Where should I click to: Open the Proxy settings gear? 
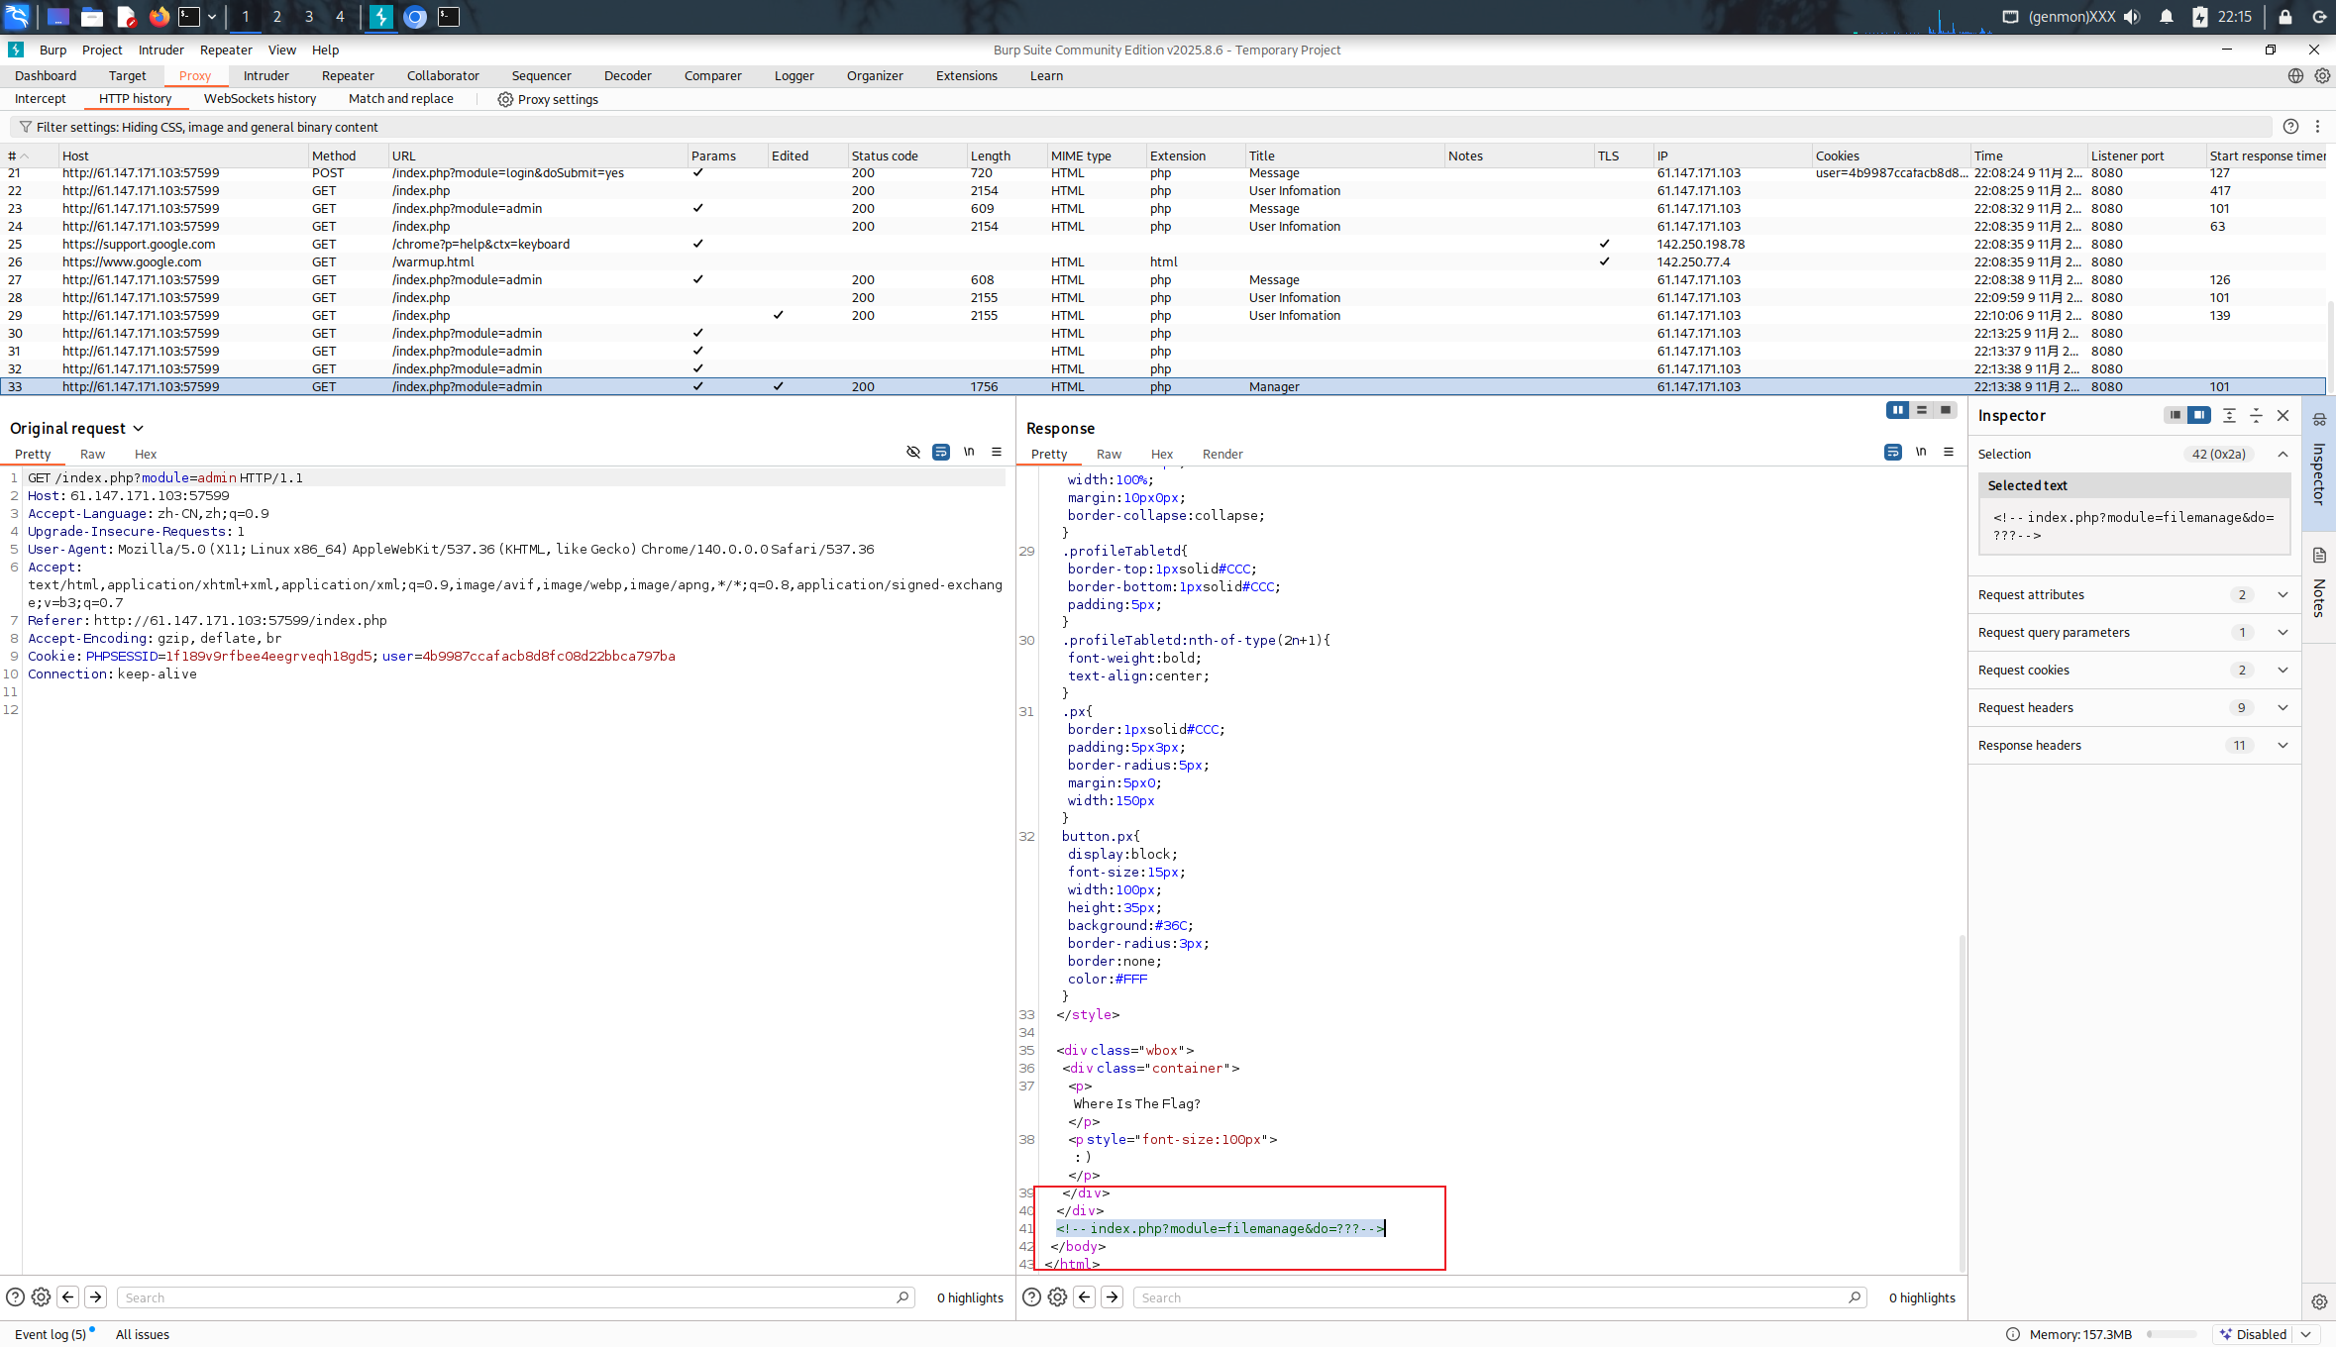505,99
